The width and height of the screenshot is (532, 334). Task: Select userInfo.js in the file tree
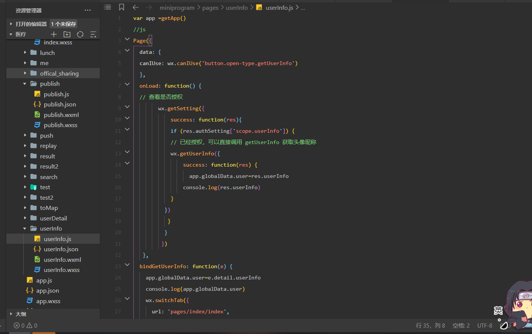[53, 239]
